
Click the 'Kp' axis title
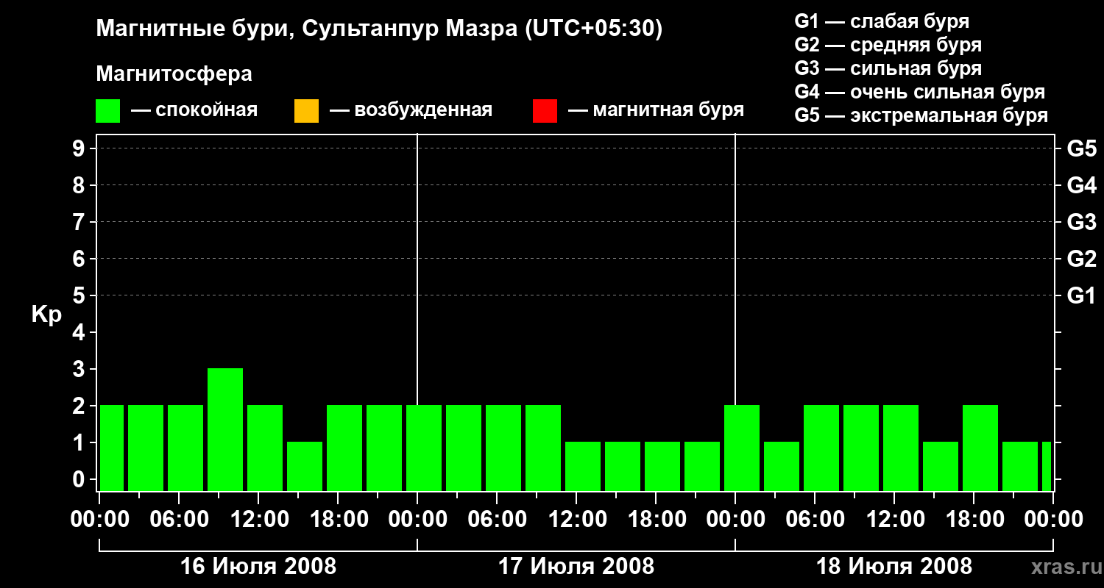tap(46, 315)
